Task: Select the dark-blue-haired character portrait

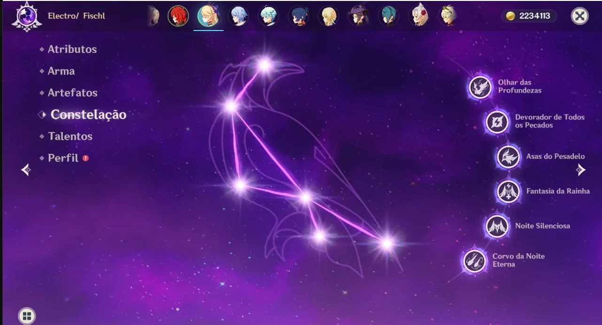Action: [298, 16]
